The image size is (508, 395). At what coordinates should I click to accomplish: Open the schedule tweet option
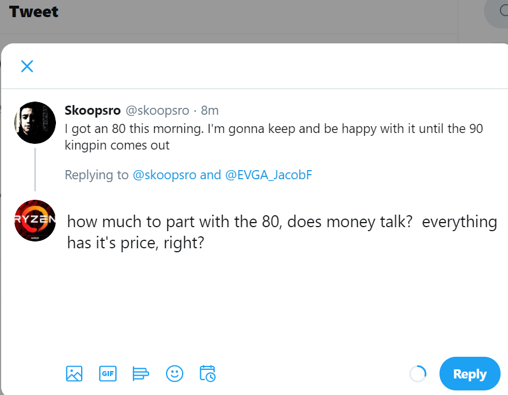pos(207,374)
